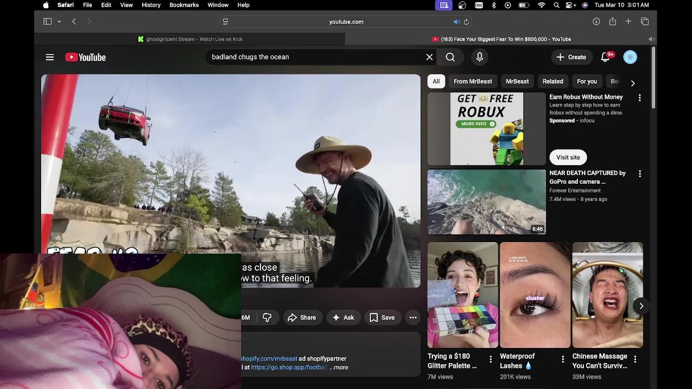
Task: Open the Safari share icon
Action: click(x=613, y=22)
